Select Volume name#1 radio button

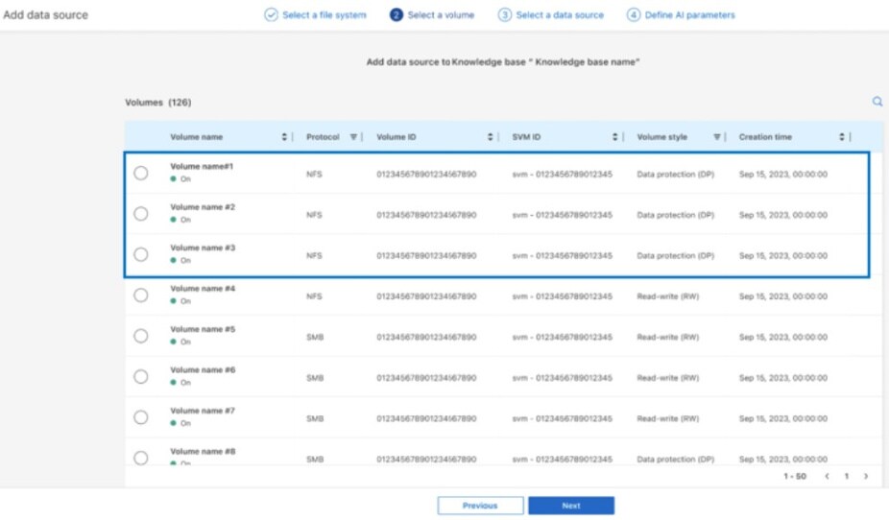141,173
